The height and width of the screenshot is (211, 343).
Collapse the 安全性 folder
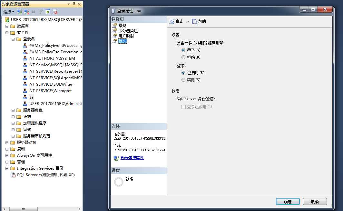7,33
